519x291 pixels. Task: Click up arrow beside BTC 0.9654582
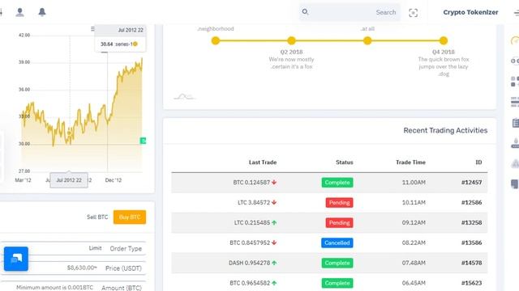[274, 283]
